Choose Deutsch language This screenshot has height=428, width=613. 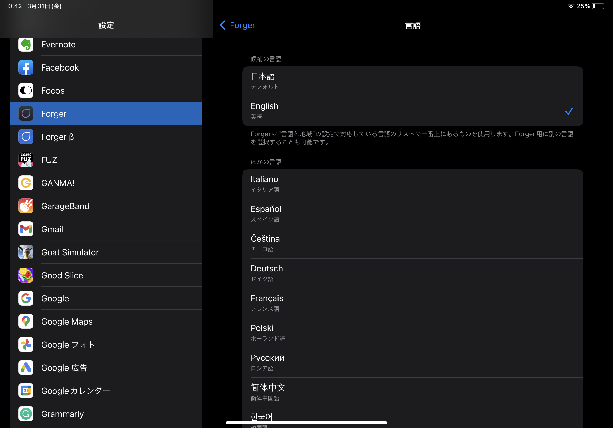point(413,273)
